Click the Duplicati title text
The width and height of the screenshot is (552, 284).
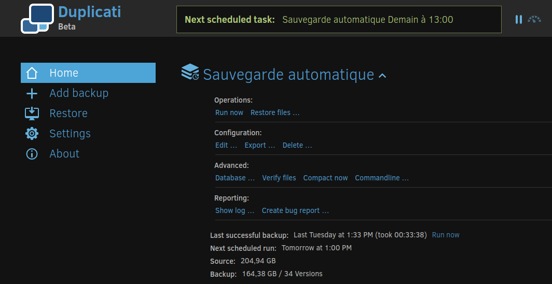click(89, 11)
